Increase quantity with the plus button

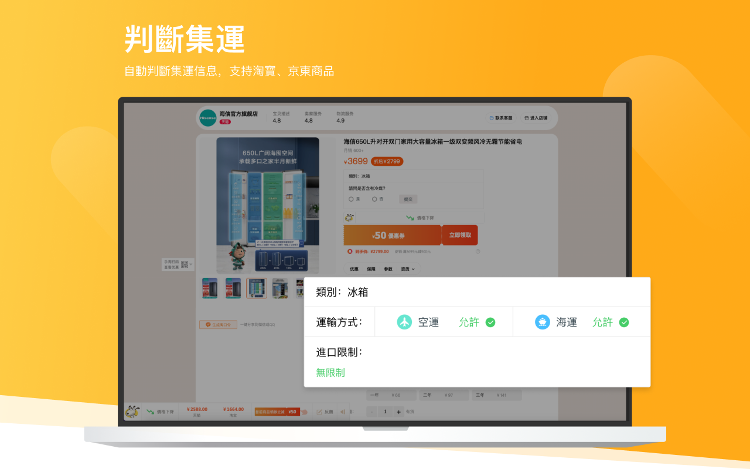(x=399, y=412)
